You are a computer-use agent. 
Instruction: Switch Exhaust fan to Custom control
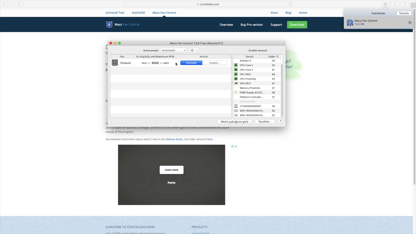pyautogui.click(x=214, y=63)
